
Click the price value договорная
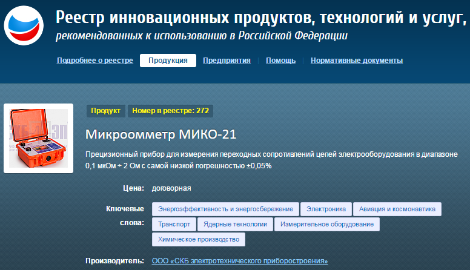pyautogui.click(x=171, y=188)
